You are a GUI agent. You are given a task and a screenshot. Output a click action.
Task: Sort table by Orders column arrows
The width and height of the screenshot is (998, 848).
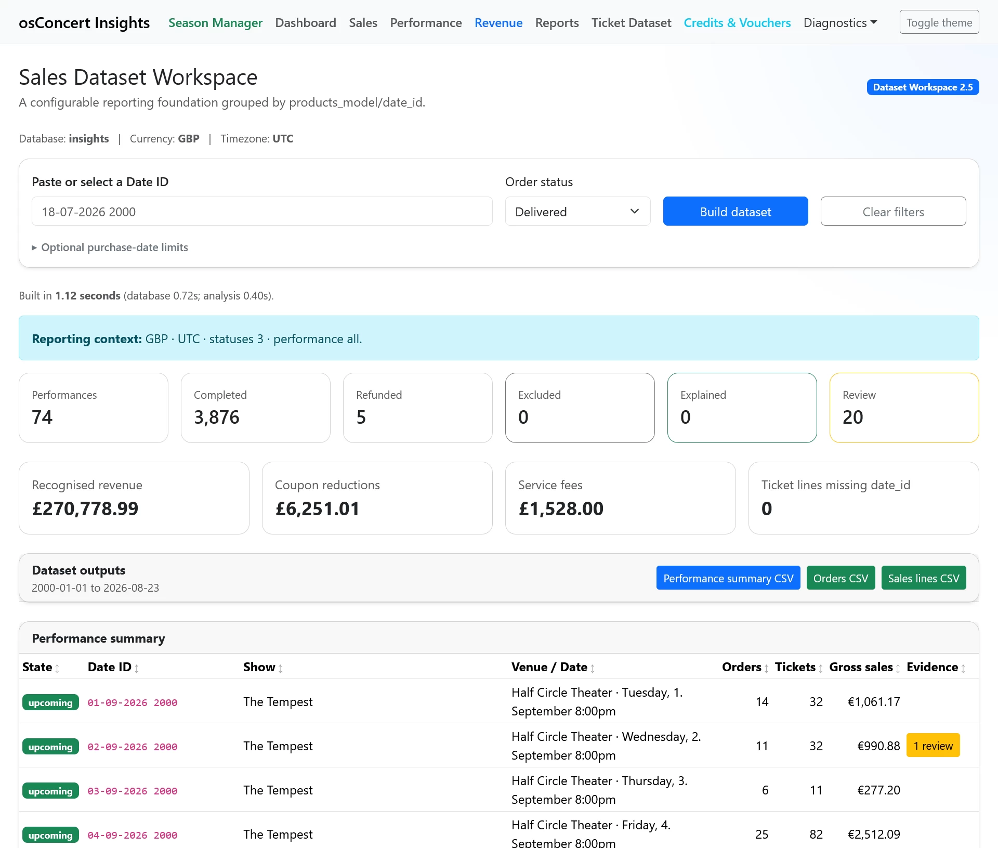coord(766,668)
